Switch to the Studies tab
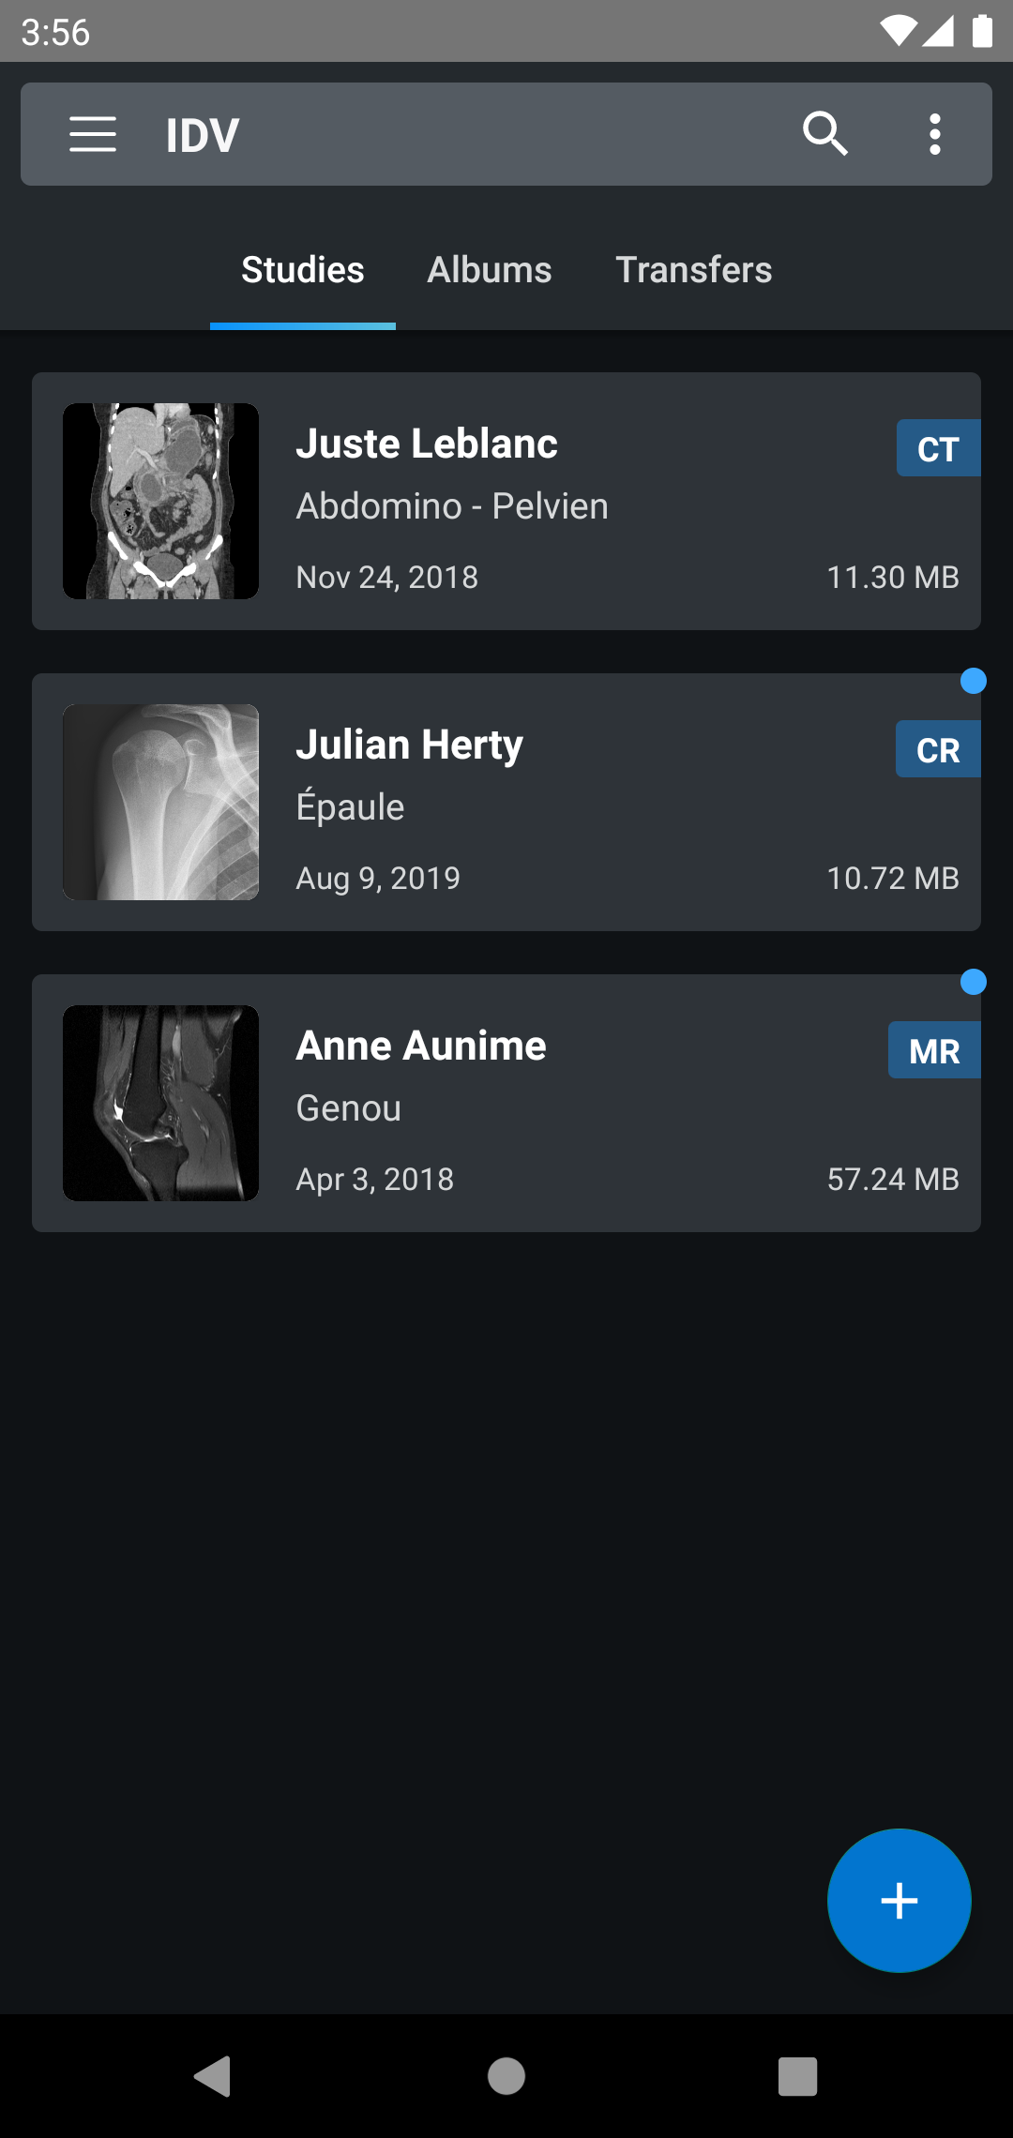 302,270
